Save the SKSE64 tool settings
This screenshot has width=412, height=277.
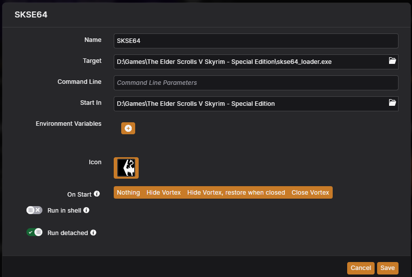(388, 268)
